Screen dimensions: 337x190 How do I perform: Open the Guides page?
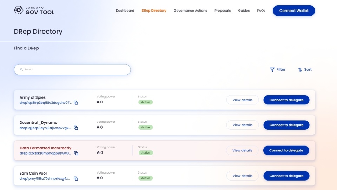tap(244, 11)
